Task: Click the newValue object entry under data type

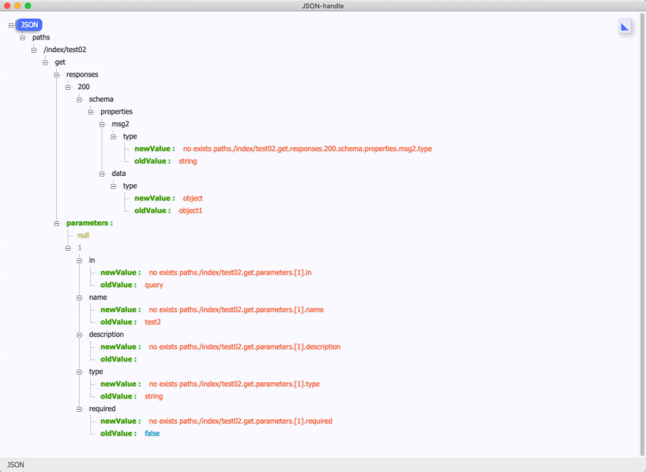Action: coord(172,198)
